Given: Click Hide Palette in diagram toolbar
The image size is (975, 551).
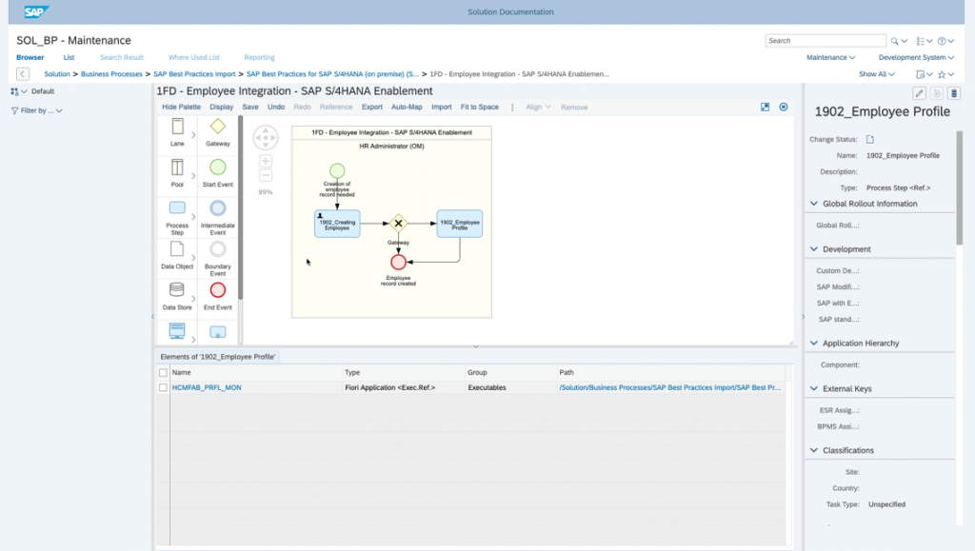Looking at the screenshot, I should pyautogui.click(x=181, y=107).
